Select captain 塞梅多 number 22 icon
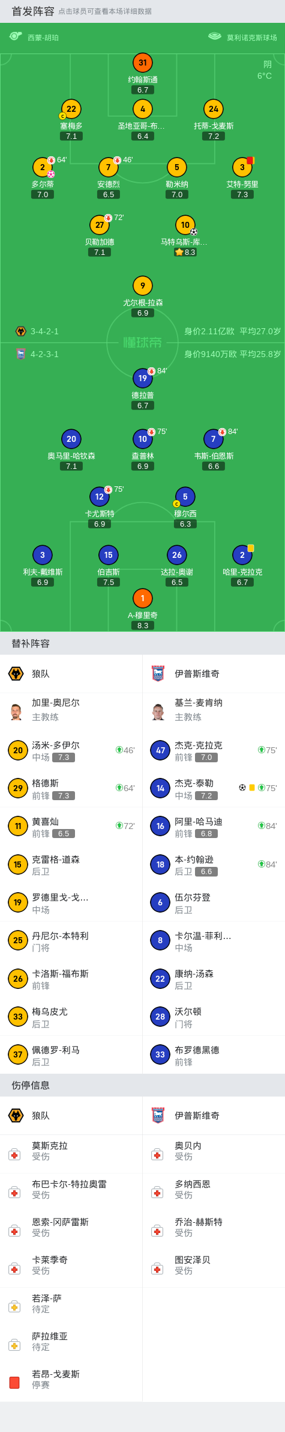 click(x=71, y=109)
